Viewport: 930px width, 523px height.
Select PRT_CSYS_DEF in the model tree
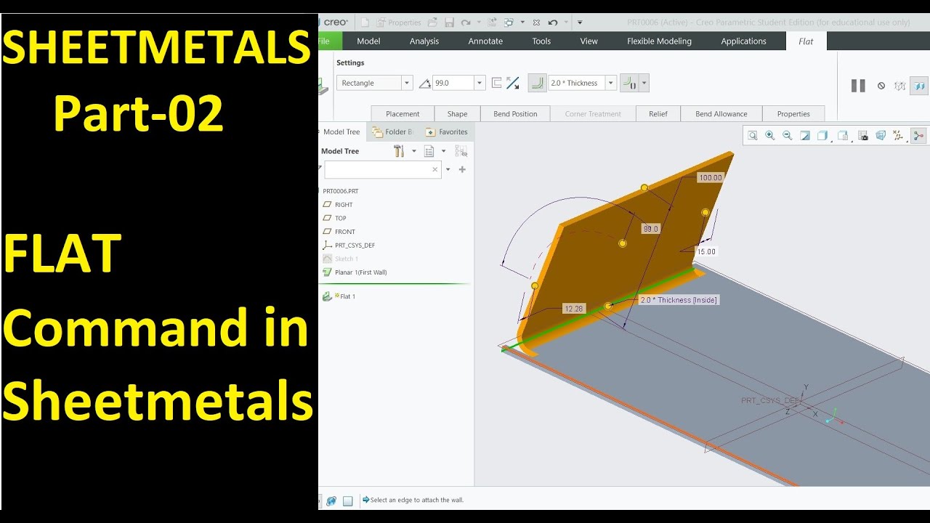click(349, 246)
